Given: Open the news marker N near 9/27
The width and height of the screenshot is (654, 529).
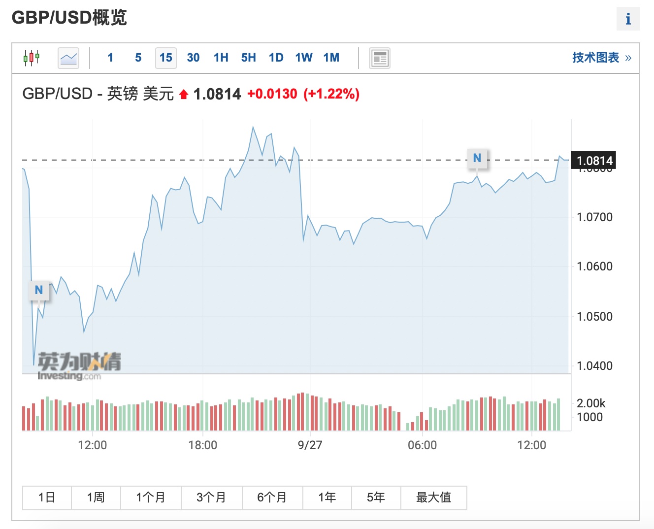Looking at the screenshot, I should coord(477,158).
